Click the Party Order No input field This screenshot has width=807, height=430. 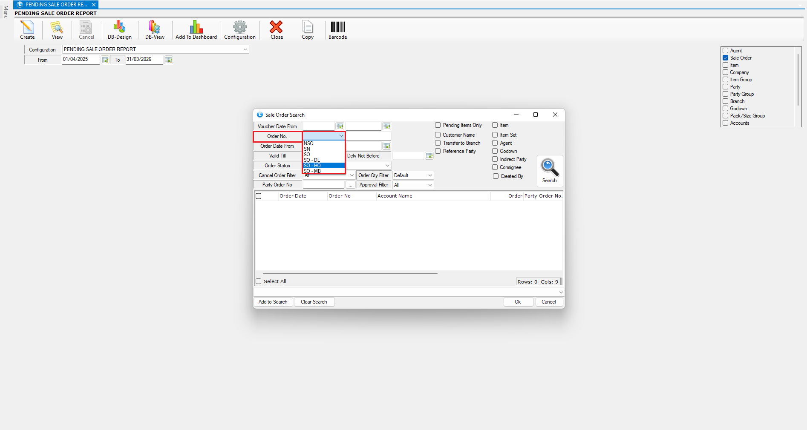pyautogui.click(x=323, y=185)
